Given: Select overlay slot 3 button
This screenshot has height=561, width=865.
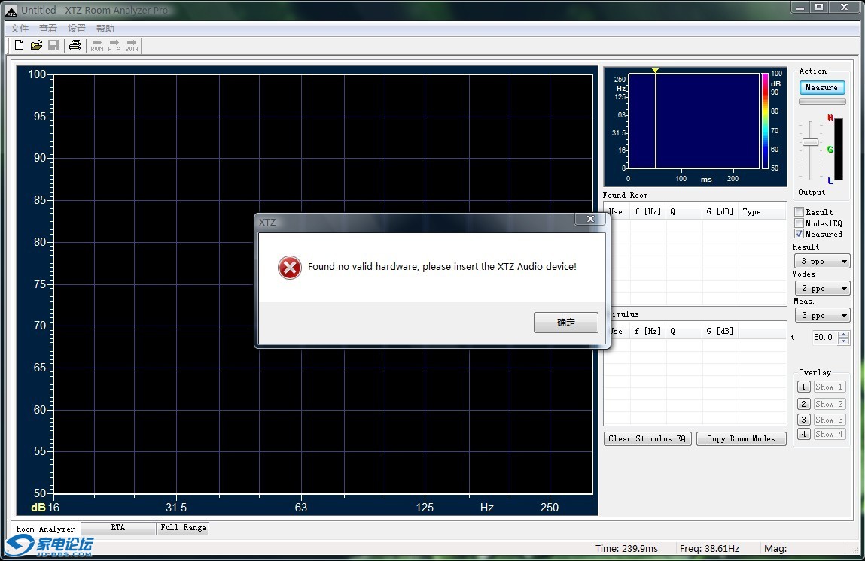Looking at the screenshot, I should 804,420.
